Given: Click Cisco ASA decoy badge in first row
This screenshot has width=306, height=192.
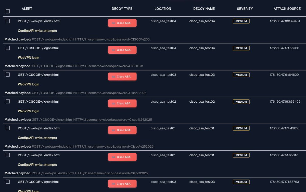Looking at the screenshot, I should pos(122,23).
